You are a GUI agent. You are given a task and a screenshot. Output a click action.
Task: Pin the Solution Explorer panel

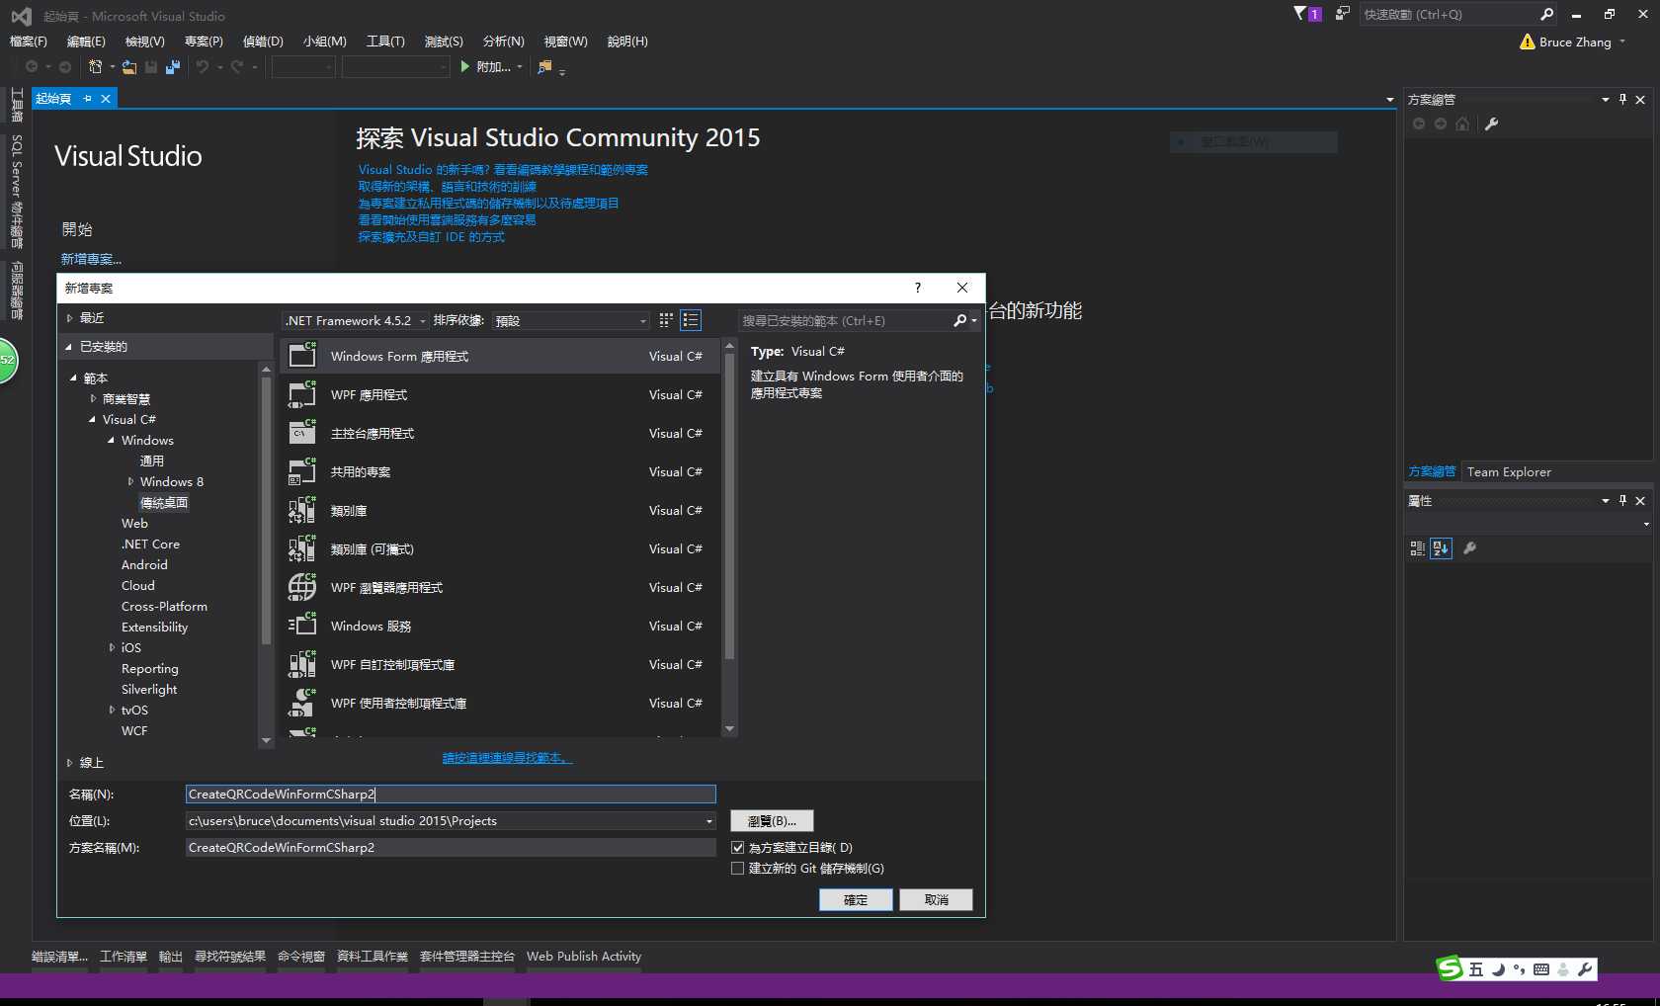click(1622, 99)
